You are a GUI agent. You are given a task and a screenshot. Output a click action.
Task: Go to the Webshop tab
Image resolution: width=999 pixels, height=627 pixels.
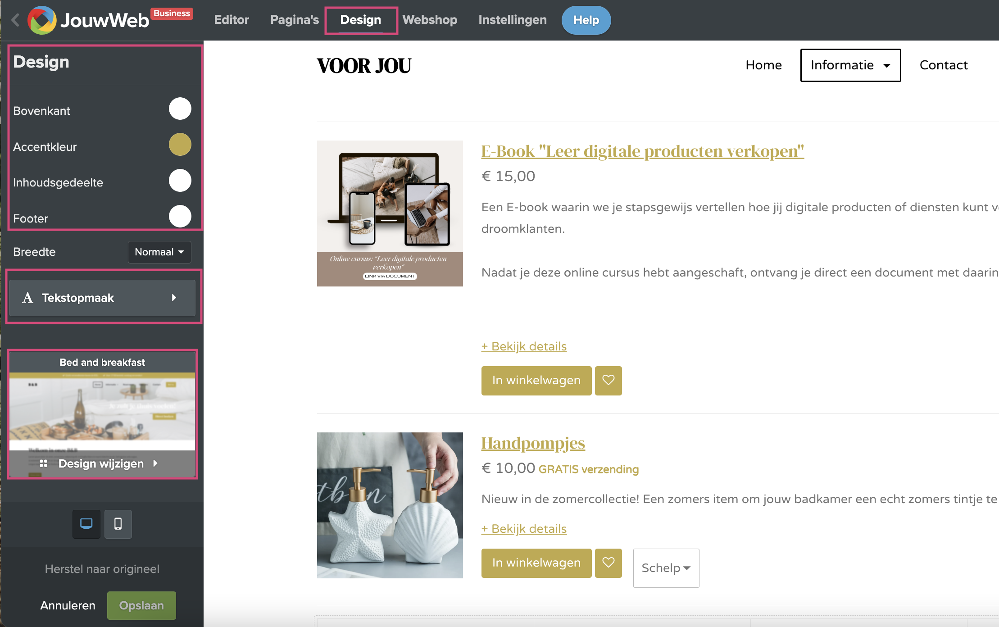430,20
